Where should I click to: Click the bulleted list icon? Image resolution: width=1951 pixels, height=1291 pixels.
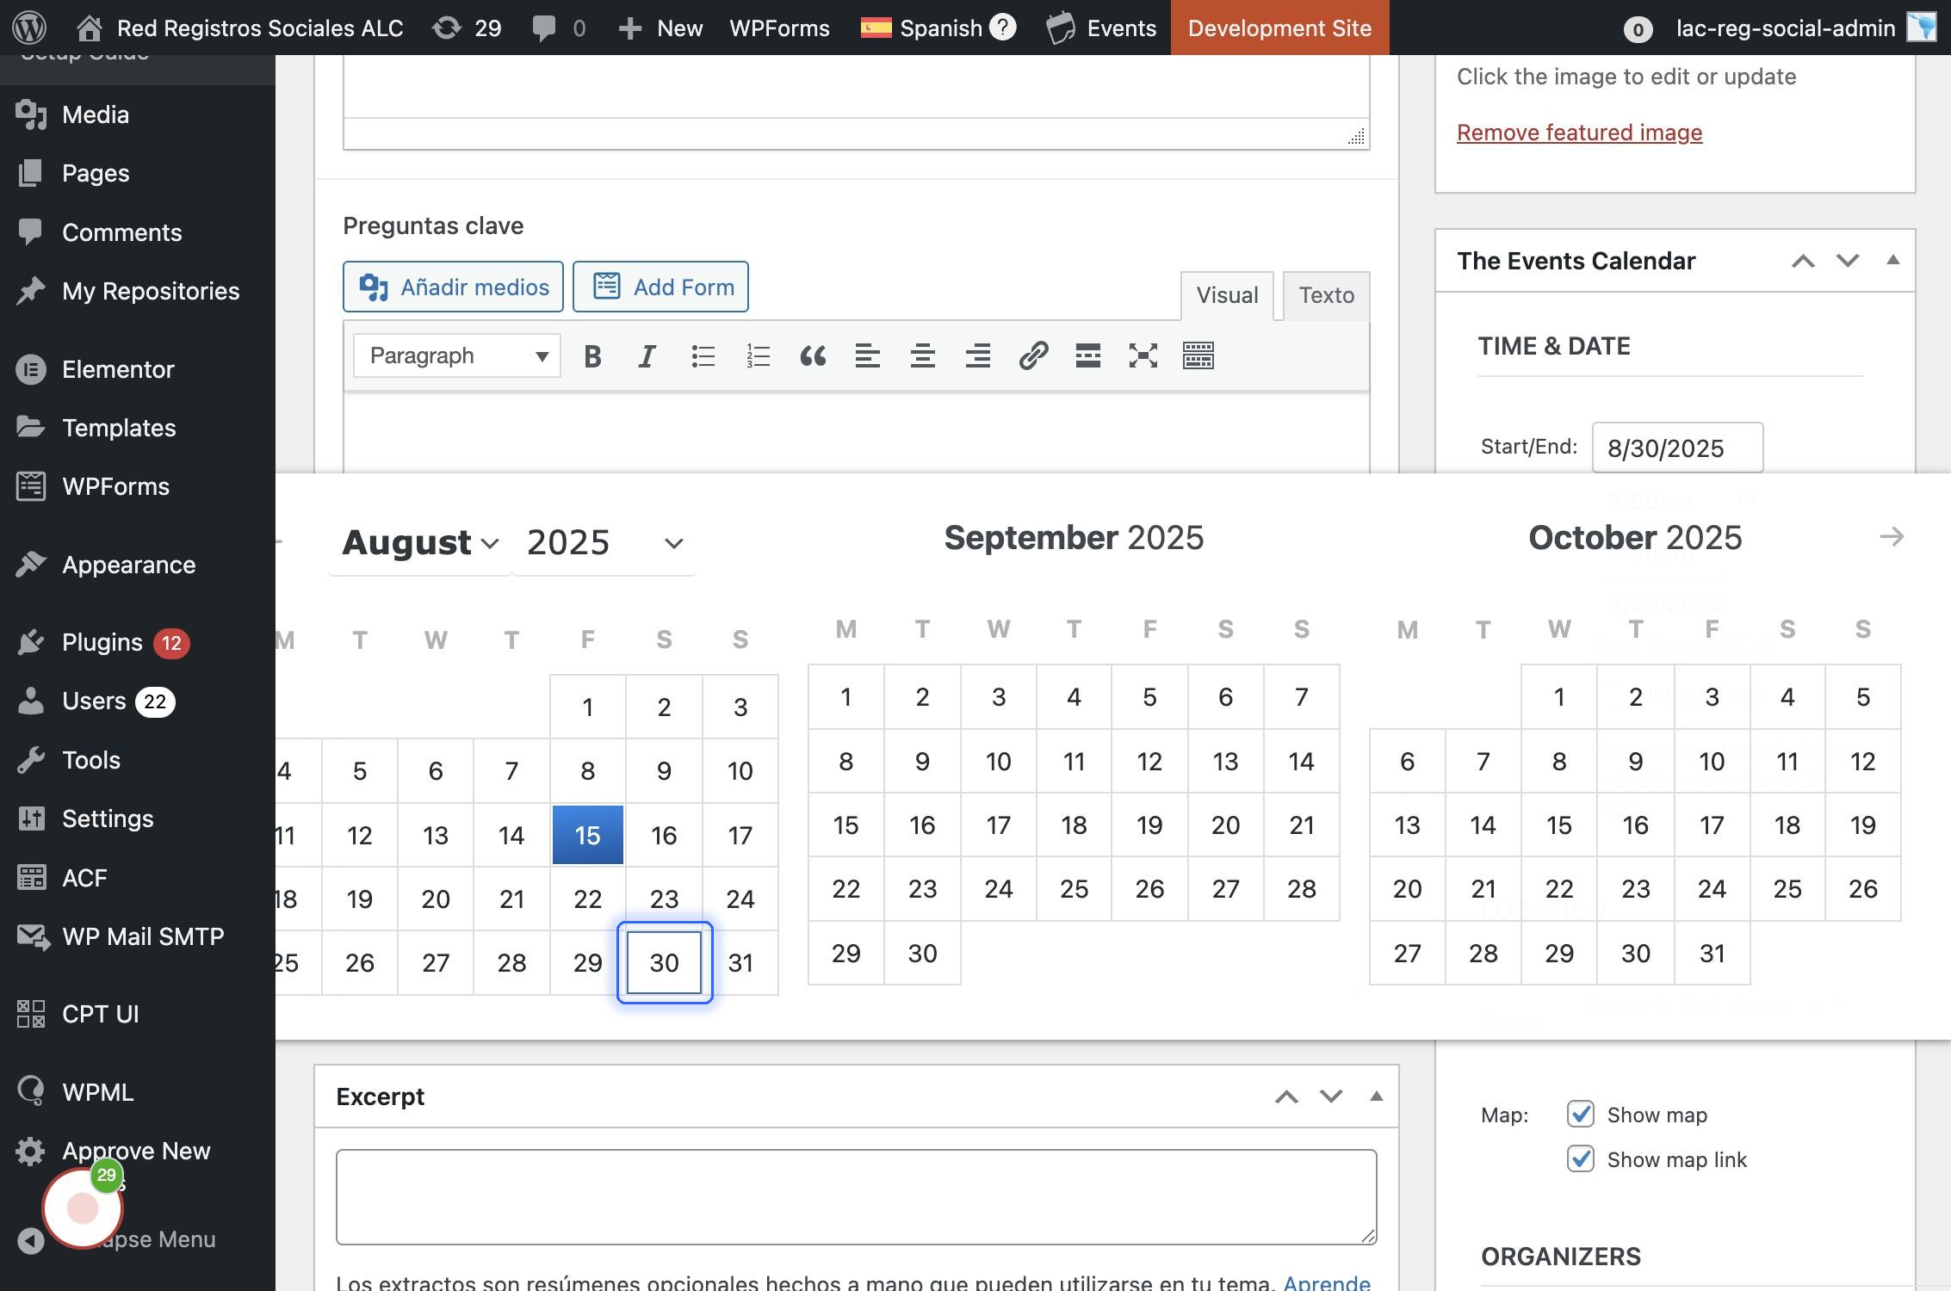tap(703, 356)
